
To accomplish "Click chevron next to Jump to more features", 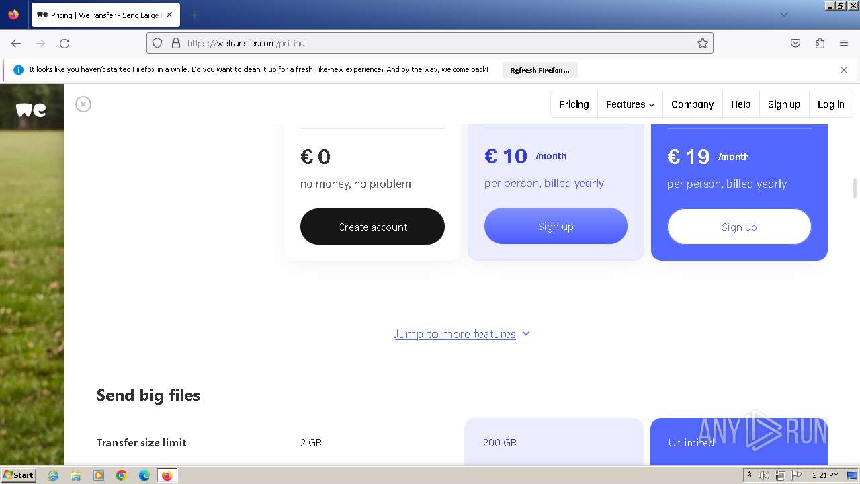I will click(x=526, y=333).
